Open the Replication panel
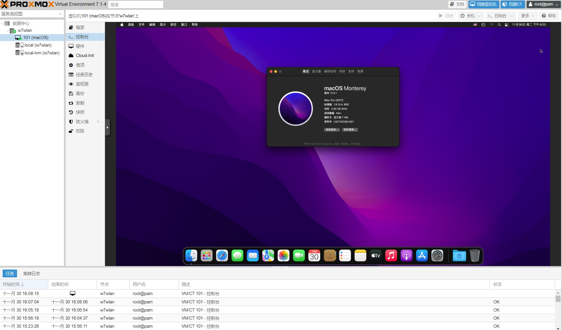This screenshot has height=330, width=562. coord(85,103)
